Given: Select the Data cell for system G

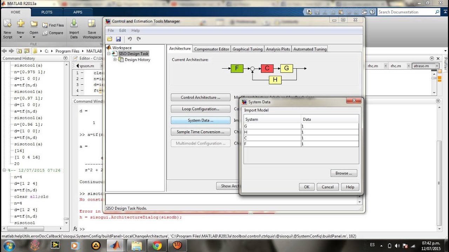Looking at the screenshot, I should 330,126.
